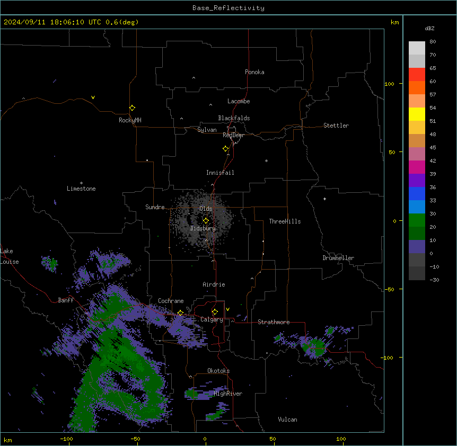Click the RedDeer city label
This screenshot has width=457, height=446.
pyautogui.click(x=233, y=135)
